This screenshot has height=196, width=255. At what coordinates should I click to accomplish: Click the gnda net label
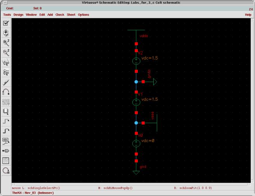[x=149, y=74]
